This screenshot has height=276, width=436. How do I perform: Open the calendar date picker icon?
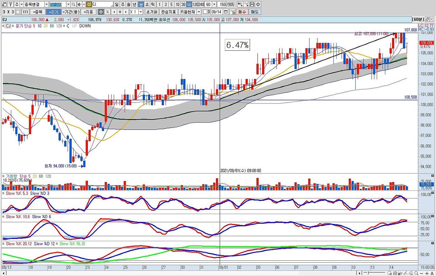click(x=226, y=12)
